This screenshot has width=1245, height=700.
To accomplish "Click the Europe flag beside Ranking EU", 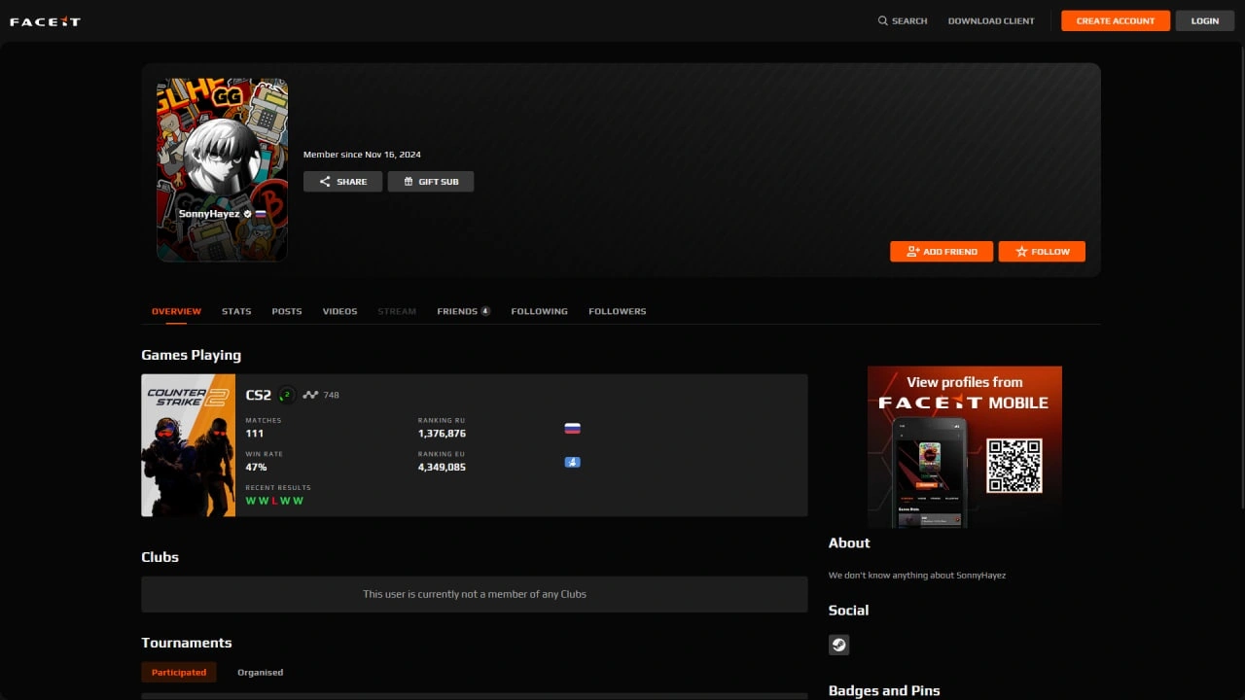I will (573, 462).
